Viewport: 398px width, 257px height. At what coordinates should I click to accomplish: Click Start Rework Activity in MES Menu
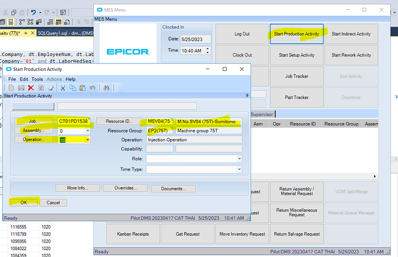[351, 55]
